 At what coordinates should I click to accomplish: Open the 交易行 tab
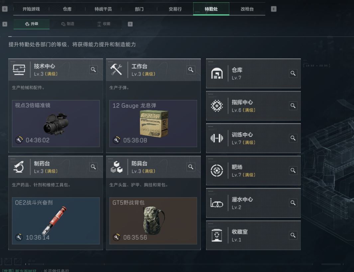coord(175,9)
